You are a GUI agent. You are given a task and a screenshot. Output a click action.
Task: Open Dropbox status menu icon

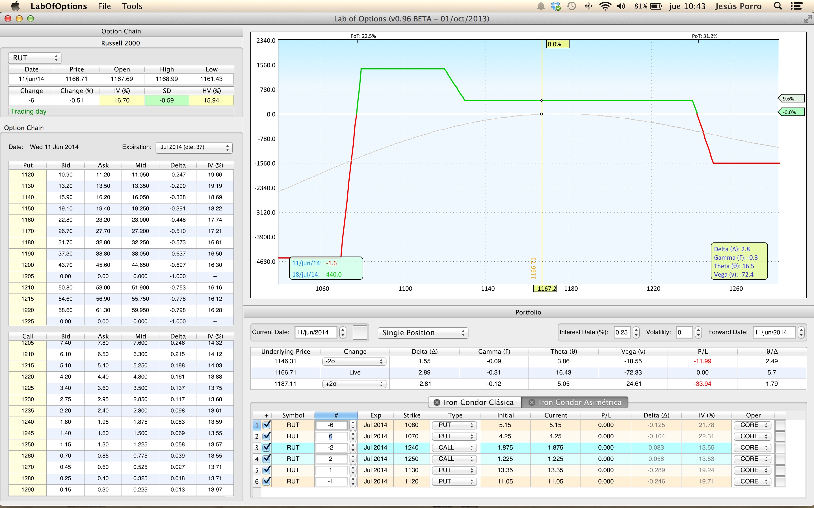[x=556, y=6]
